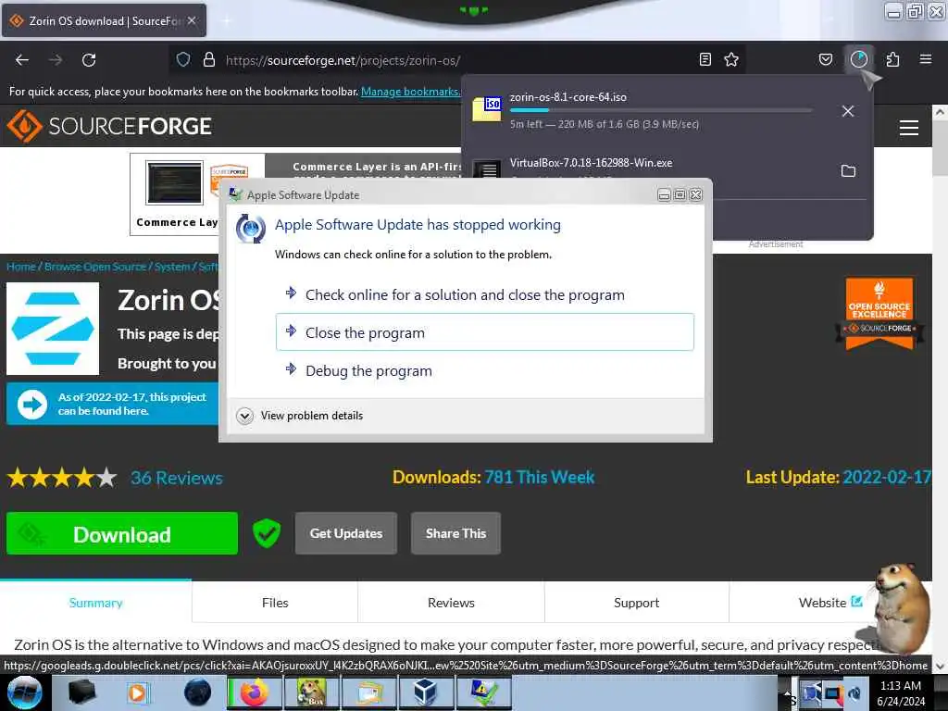
Task: Click the green verified shield icon
Action: (x=267, y=533)
